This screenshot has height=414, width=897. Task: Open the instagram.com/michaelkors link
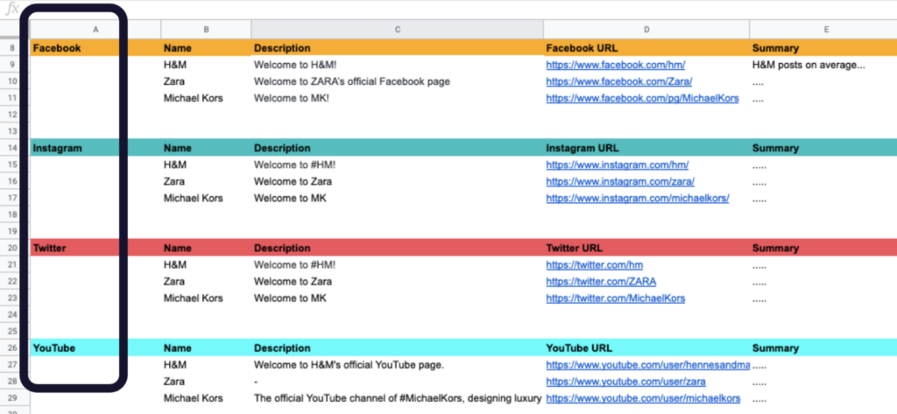tap(638, 198)
